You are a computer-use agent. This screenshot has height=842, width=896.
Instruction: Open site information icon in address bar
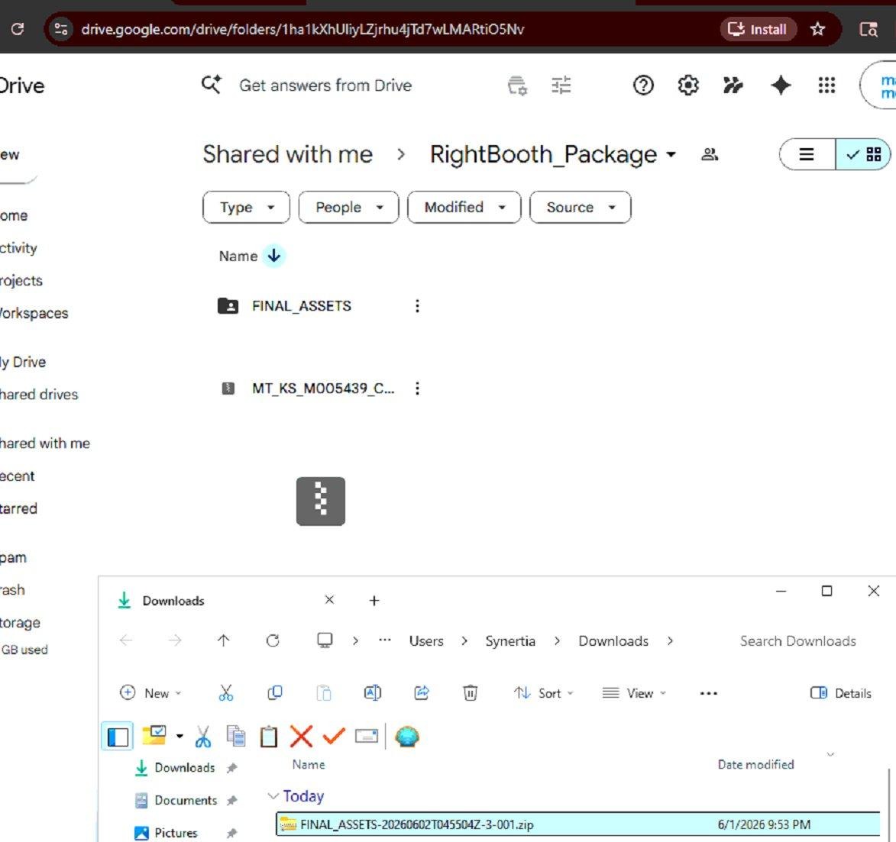click(60, 29)
